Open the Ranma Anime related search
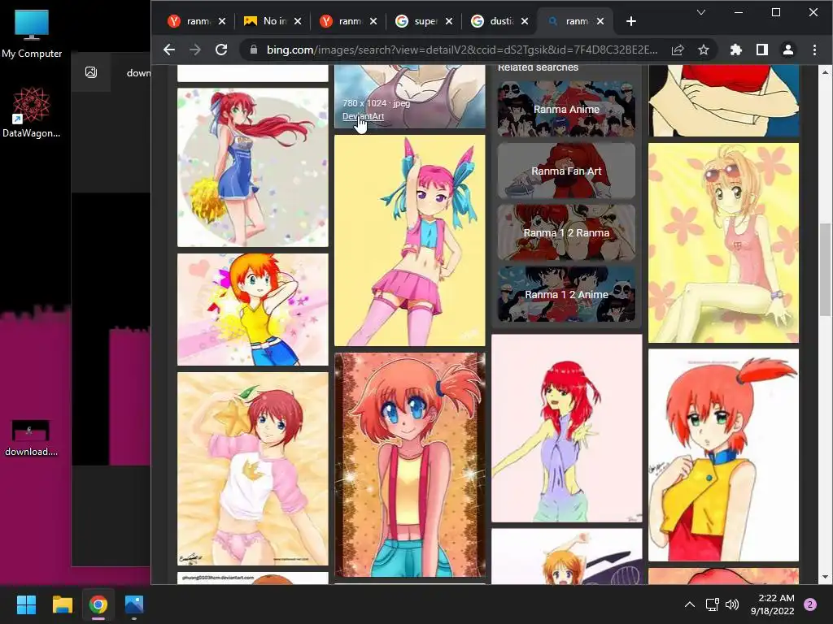This screenshot has height=624, width=833. pos(566,109)
